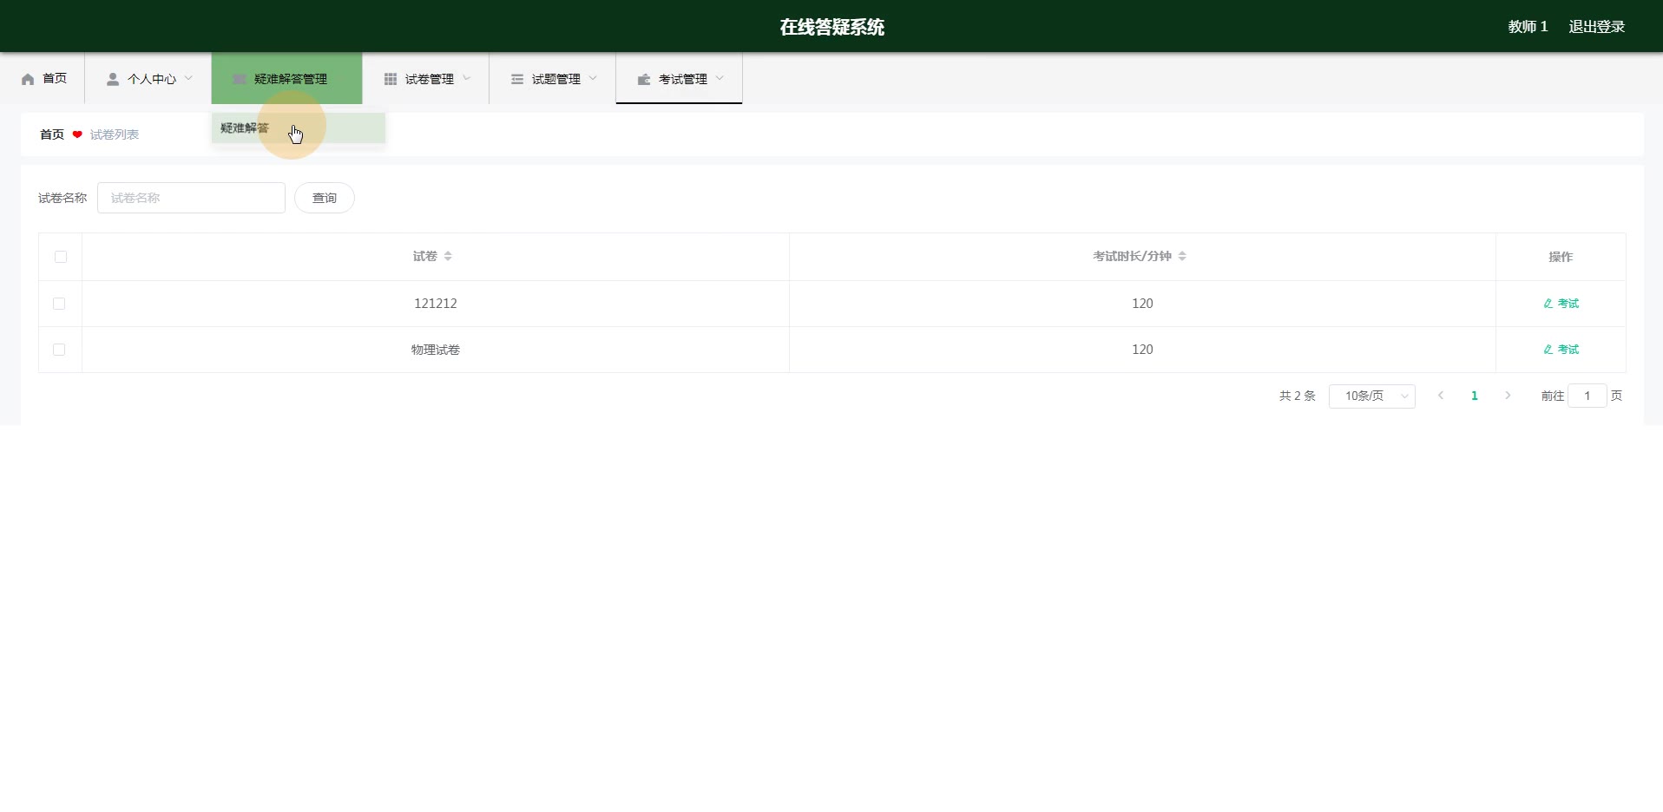Image resolution: width=1663 pixels, height=812 pixels.
Task: Click the home icon beside 首页
Action: (28, 79)
